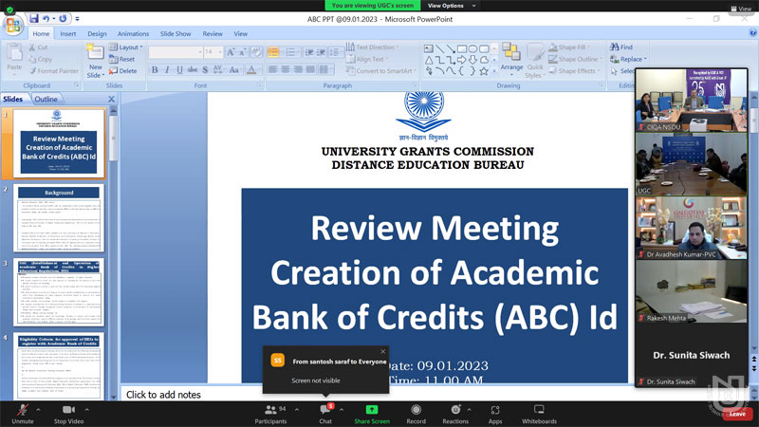This screenshot has height=427, width=759.
Task: Select the rectangle shape in Drawing gallery
Action: 462,49
